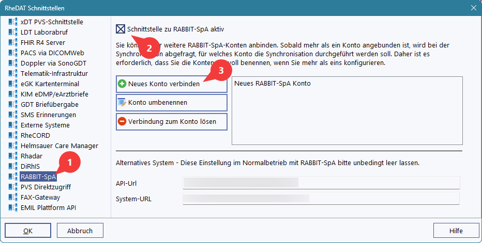The image size is (482, 243).
Task: Open EMIL Plattform API entry
Action: pyautogui.click(x=48, y=208)
